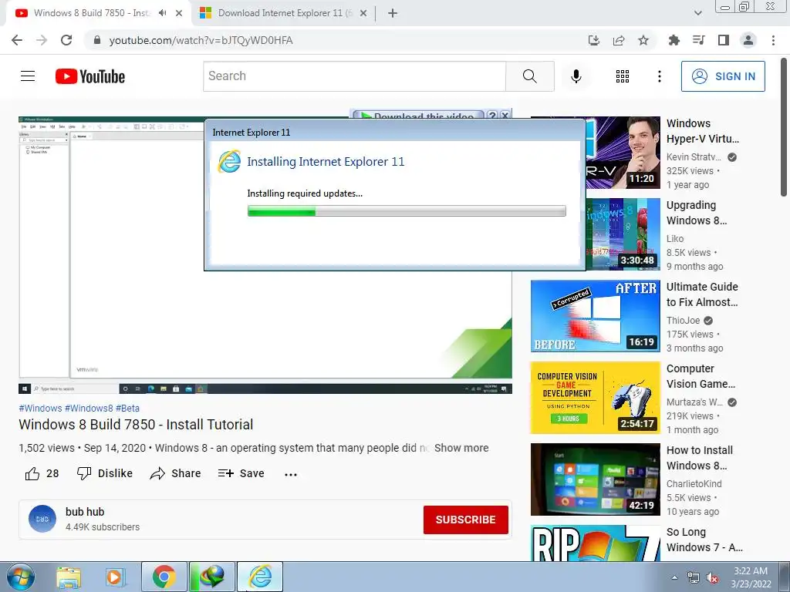Open the Chrome profile avatar
The image size is (790, 592).
tap(748, 40)
